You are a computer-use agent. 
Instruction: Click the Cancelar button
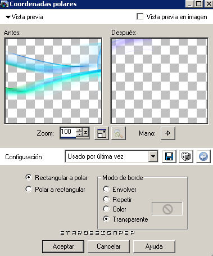pyautogui.click(x=108, y=246)
